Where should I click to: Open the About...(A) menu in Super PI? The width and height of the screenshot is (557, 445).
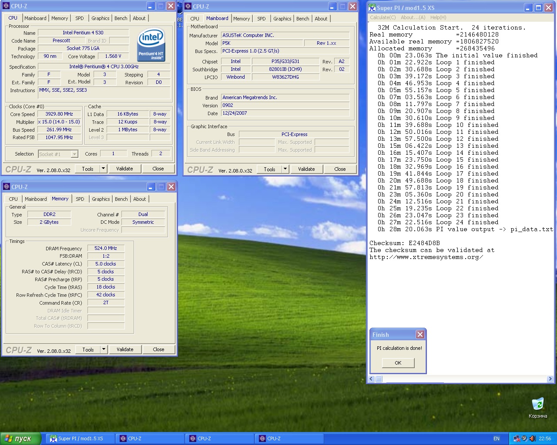[x=413, y=17]
